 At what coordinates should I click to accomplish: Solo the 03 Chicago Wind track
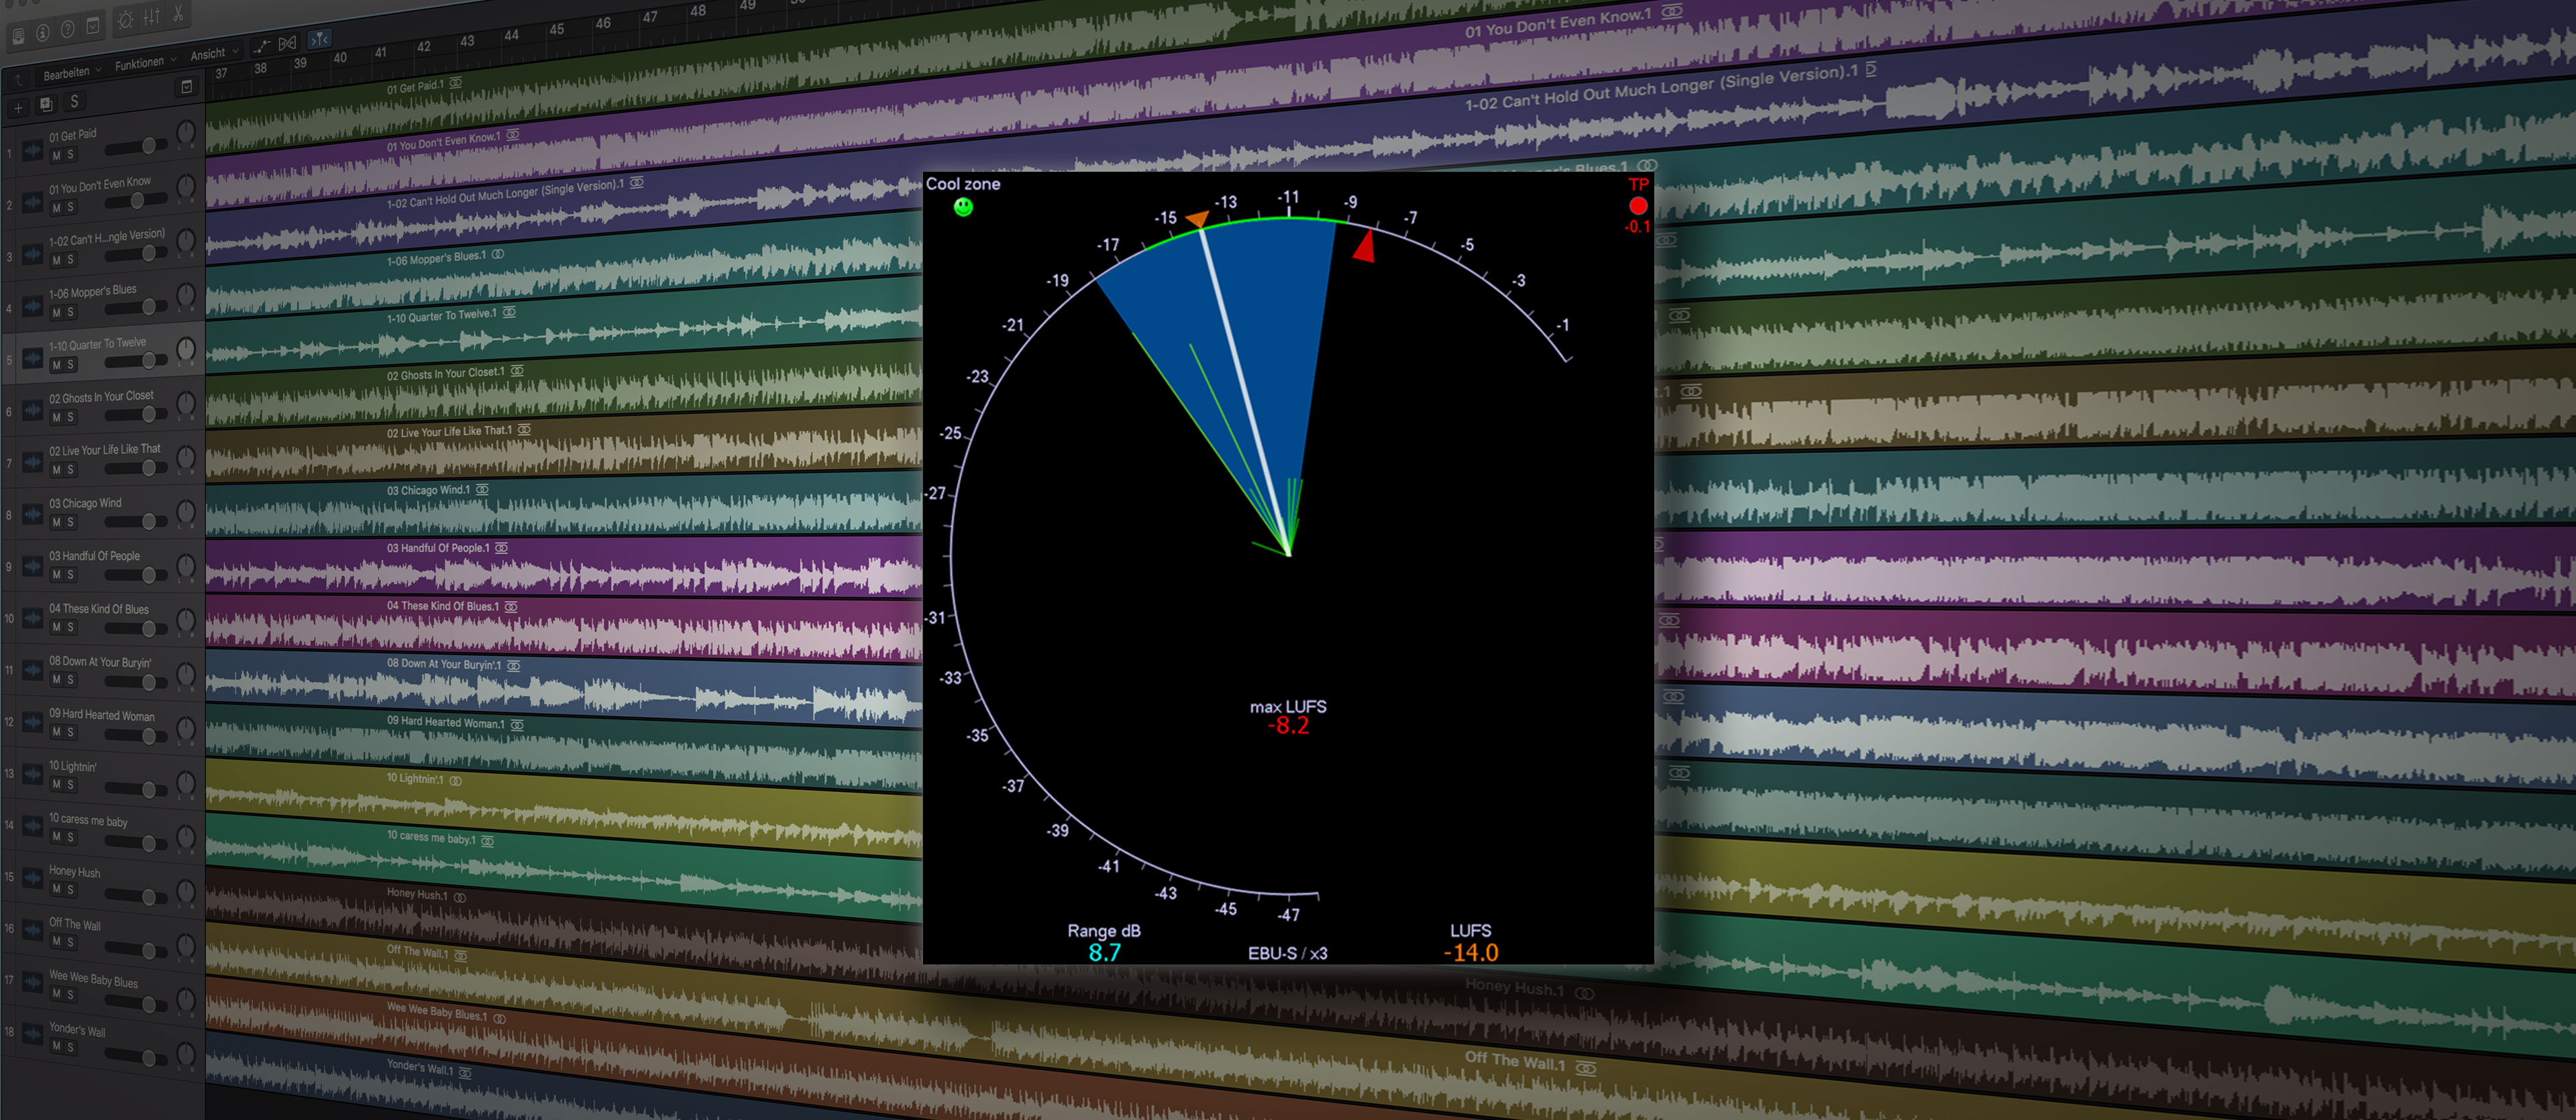click(70, 522)
